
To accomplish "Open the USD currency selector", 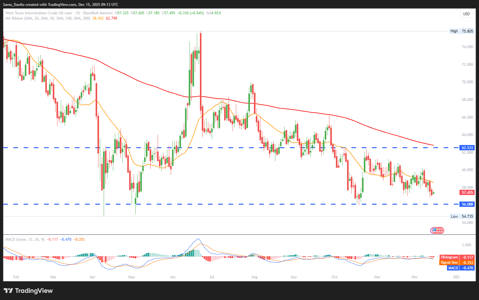I will point(466,14).
